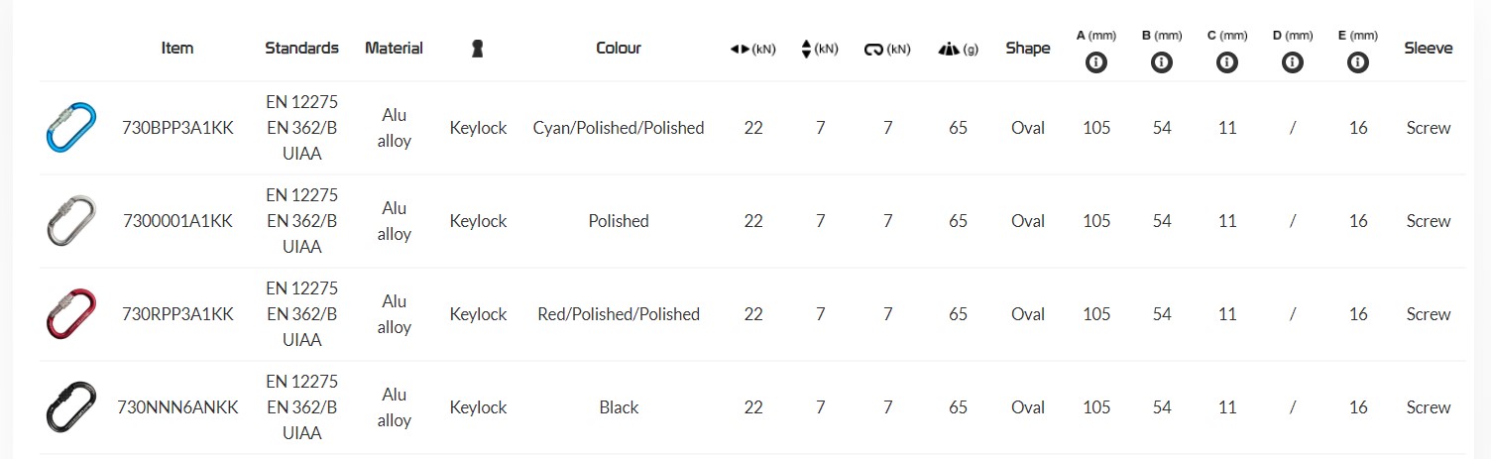
Task: Select the cyan carabiner thumbnail
Action: [x=71, y=128]
